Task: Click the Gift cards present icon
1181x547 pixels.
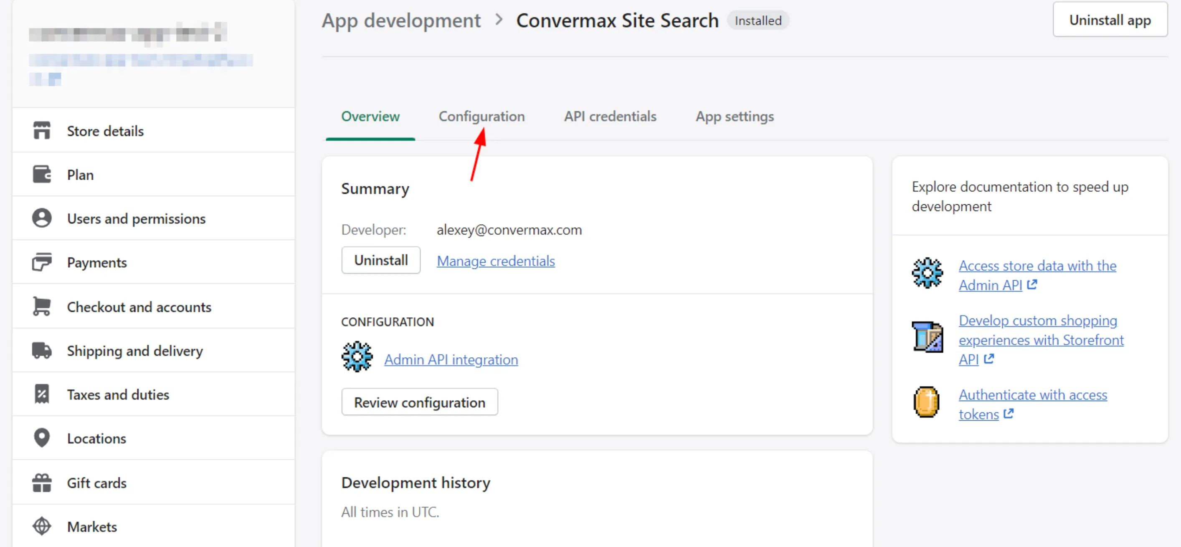Action: click(42, 482)
